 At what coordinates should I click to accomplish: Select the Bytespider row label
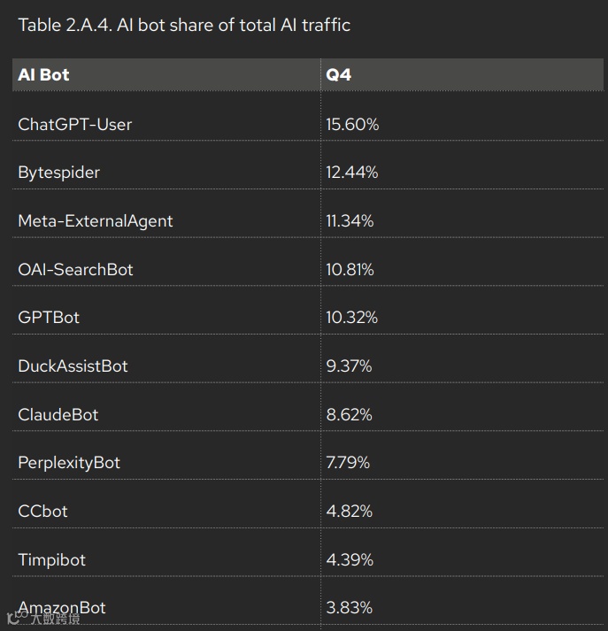pos(58,173)
